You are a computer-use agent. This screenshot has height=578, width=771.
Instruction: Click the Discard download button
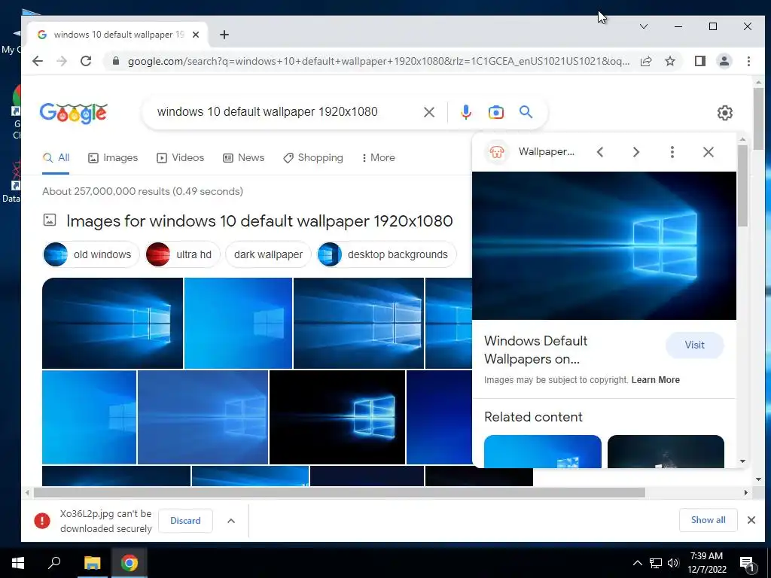click(x=185, y=521)
